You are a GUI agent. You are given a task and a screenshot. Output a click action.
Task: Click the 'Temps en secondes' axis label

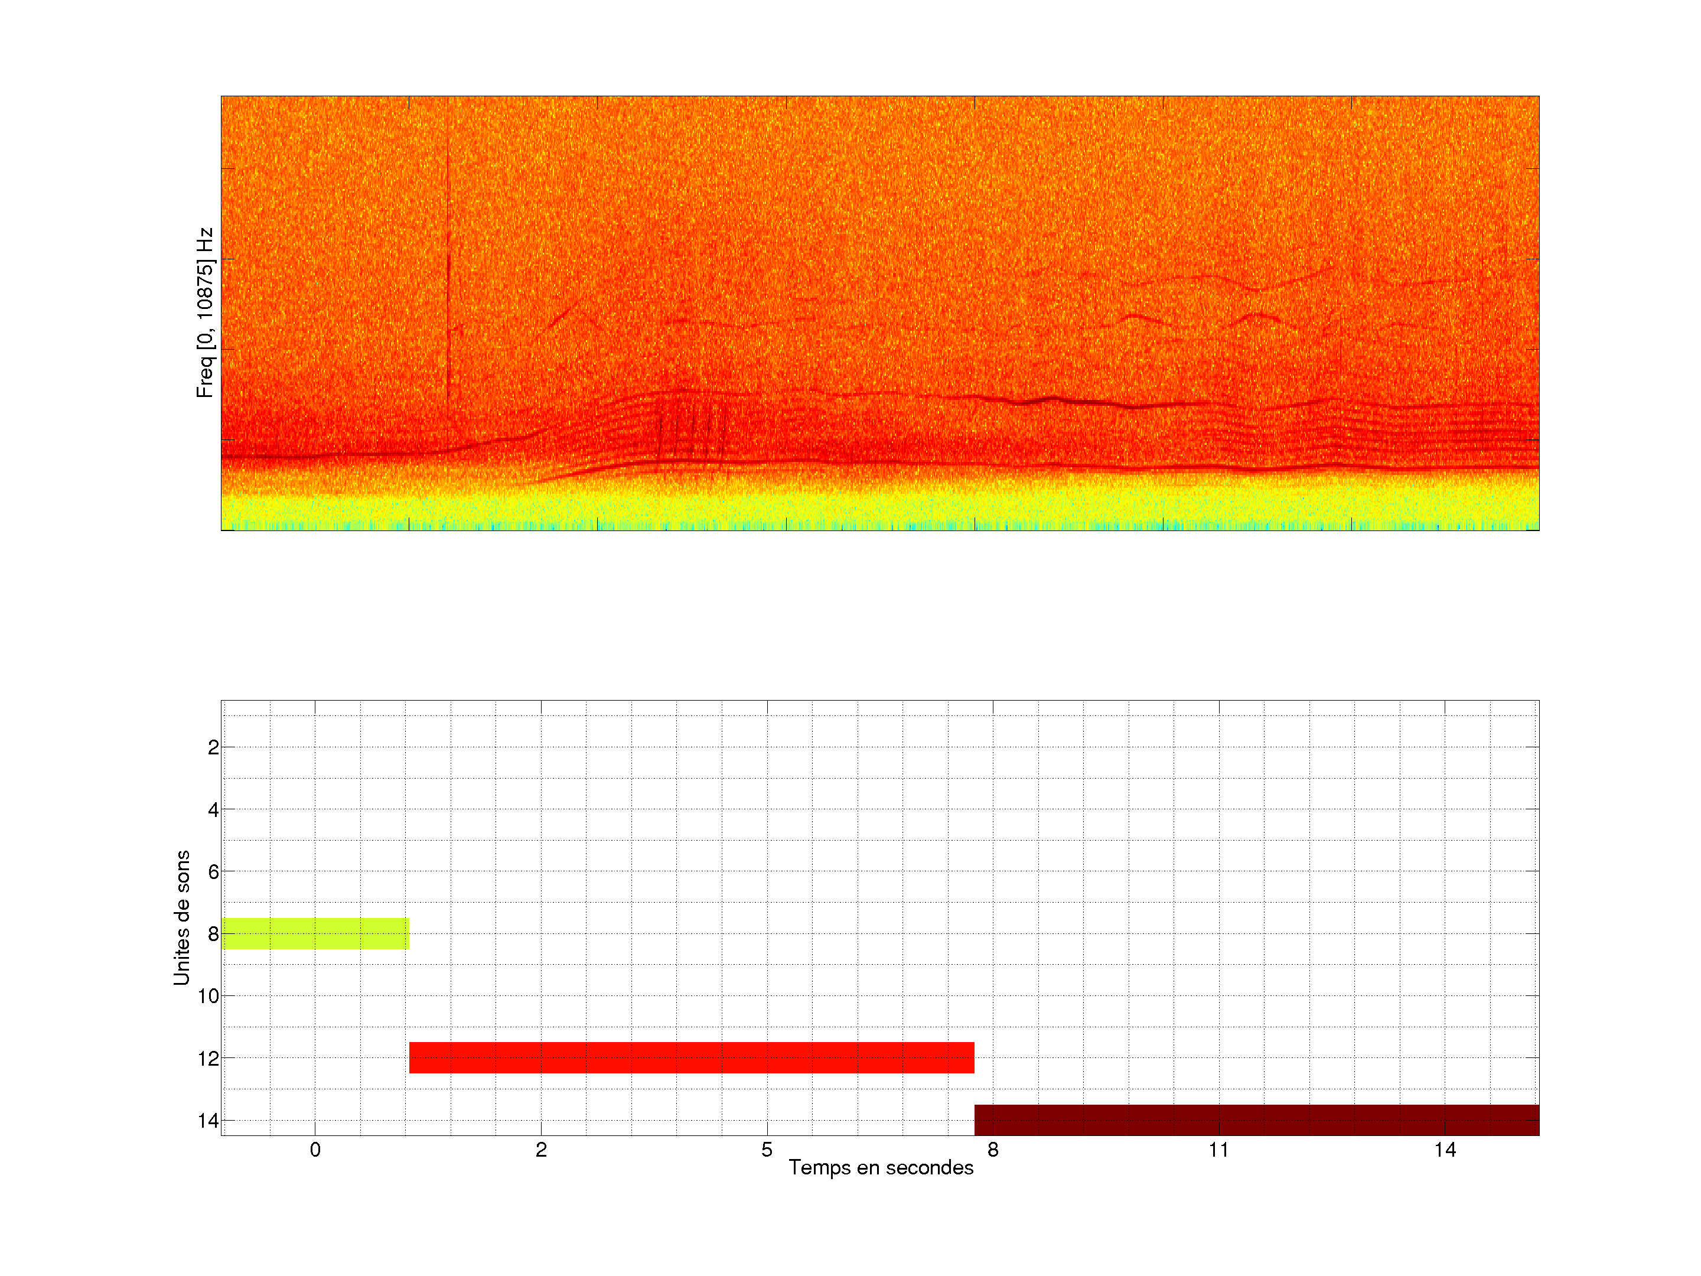(881, 1167)
